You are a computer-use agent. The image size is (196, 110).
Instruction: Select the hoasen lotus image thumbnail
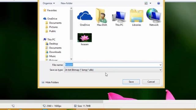tap(85, 38)
